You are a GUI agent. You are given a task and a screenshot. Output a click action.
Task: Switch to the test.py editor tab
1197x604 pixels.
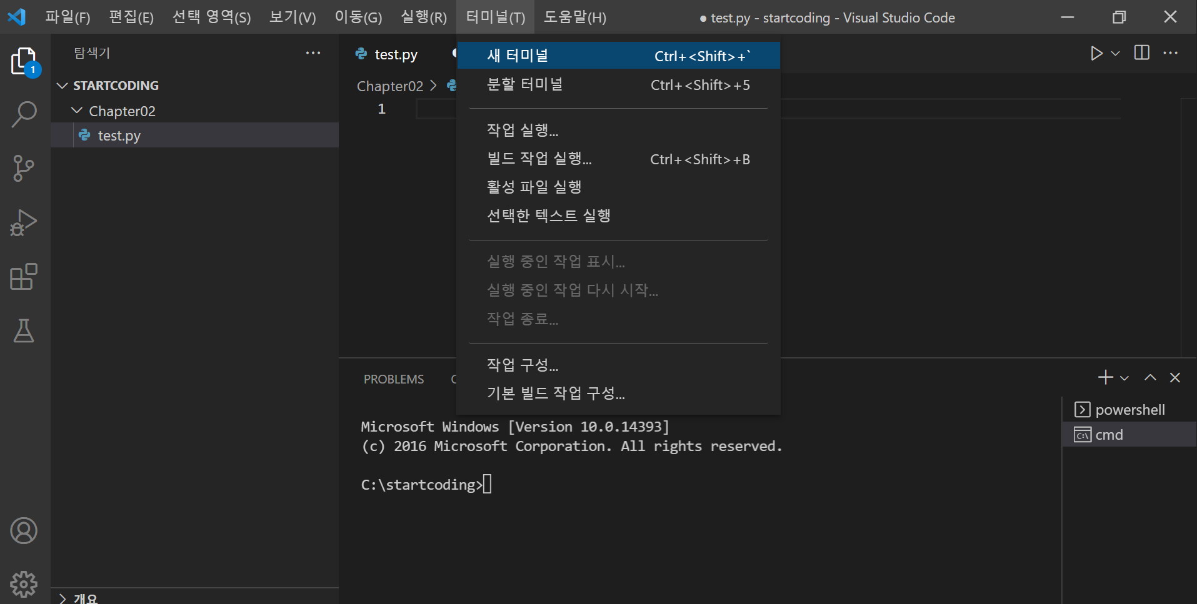point(396,54)
